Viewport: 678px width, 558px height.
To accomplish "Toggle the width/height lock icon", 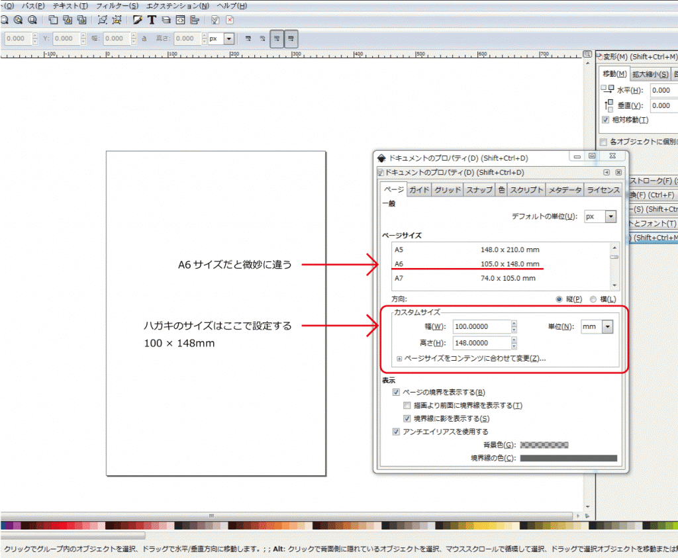I will pyautogui.click(x=144, y=38).
